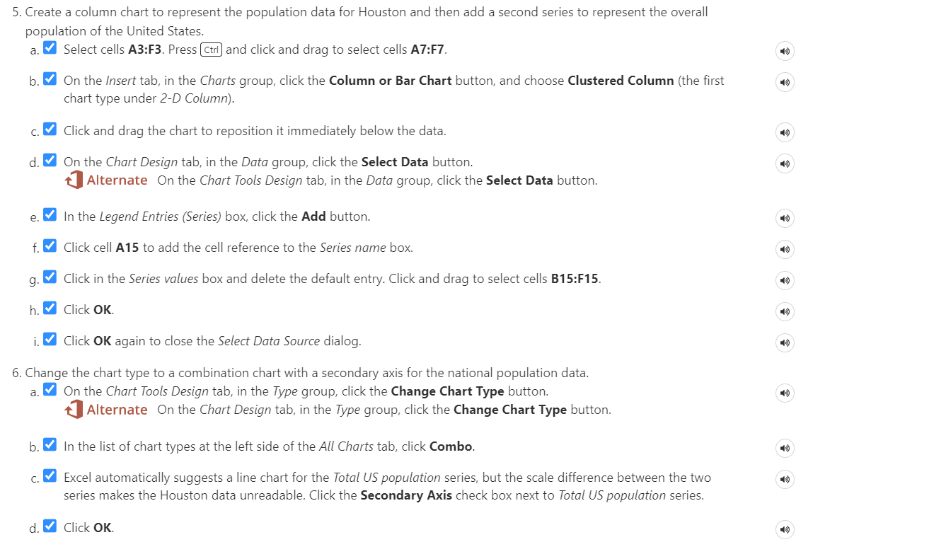Viewport: 946px width, 542px height.
Task: Uncheck step 6c about Secondary Axis
Action: point(49,475)
